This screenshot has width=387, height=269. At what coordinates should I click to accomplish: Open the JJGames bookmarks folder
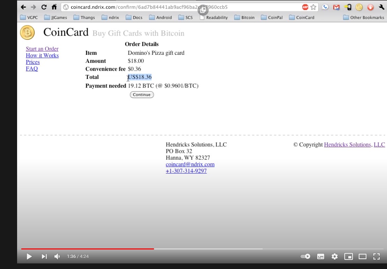pos(55,17)
